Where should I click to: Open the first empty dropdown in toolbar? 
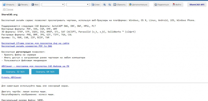pos(53,5)
